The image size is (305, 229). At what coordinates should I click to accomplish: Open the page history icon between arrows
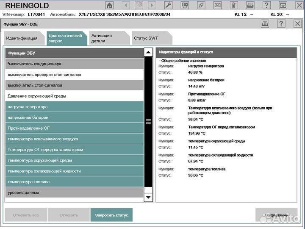point(139,5)
